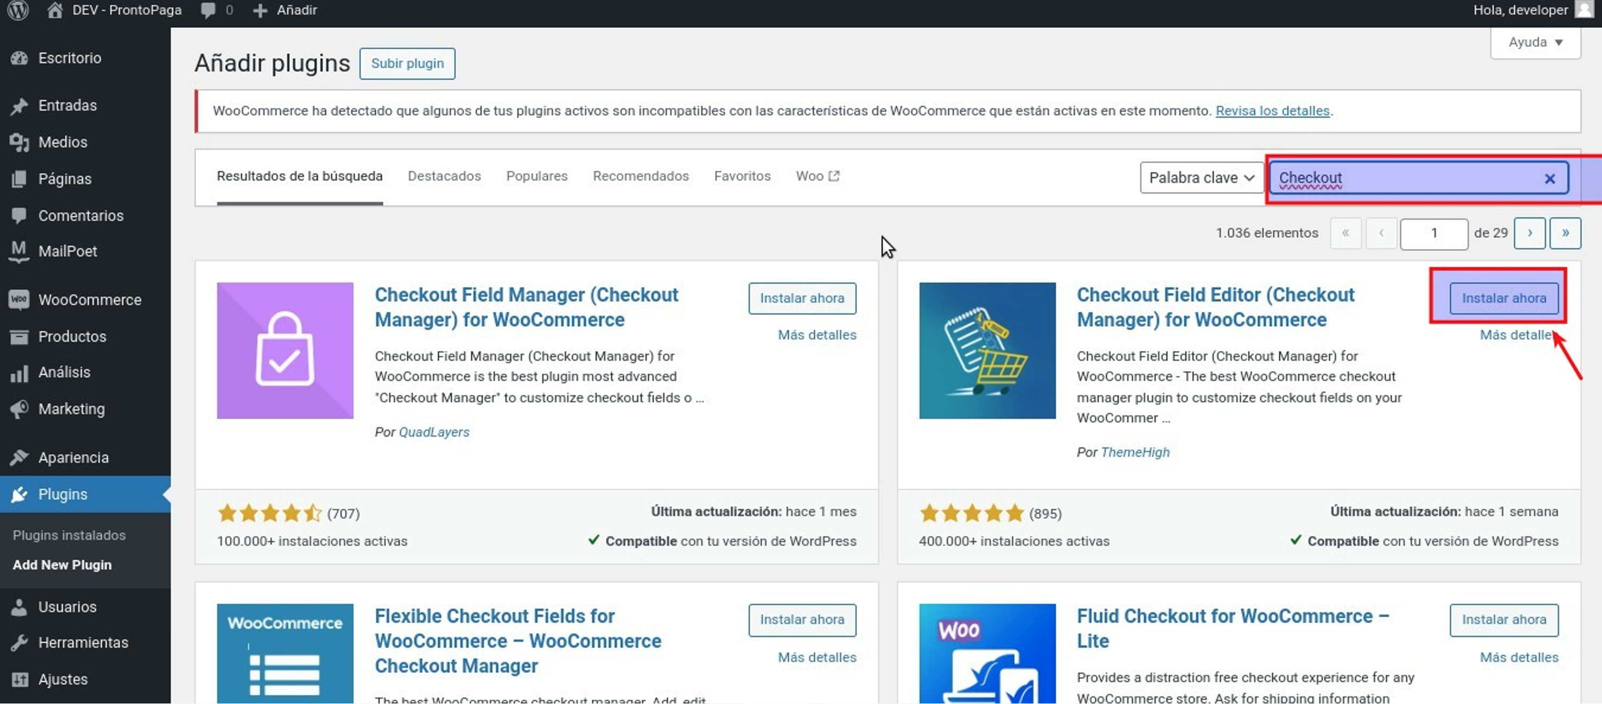Click the WordPress logo icon
The image size is (1602, 704).
(18, 10)
